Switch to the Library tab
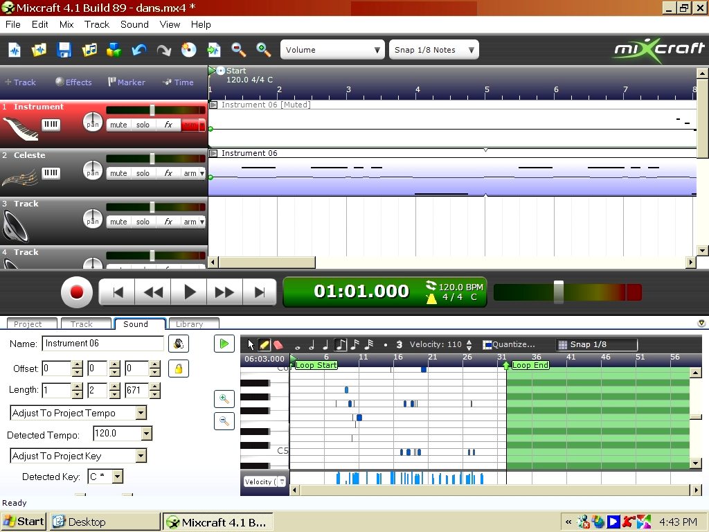The width and height of the screenshot is (709, 532). 194,323
